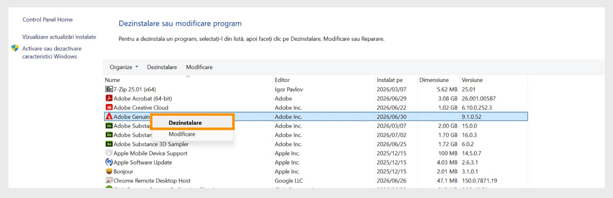Choose Modificare from the context menu
The width and height of the screenshot is (613, 198).
click(193, 134)
